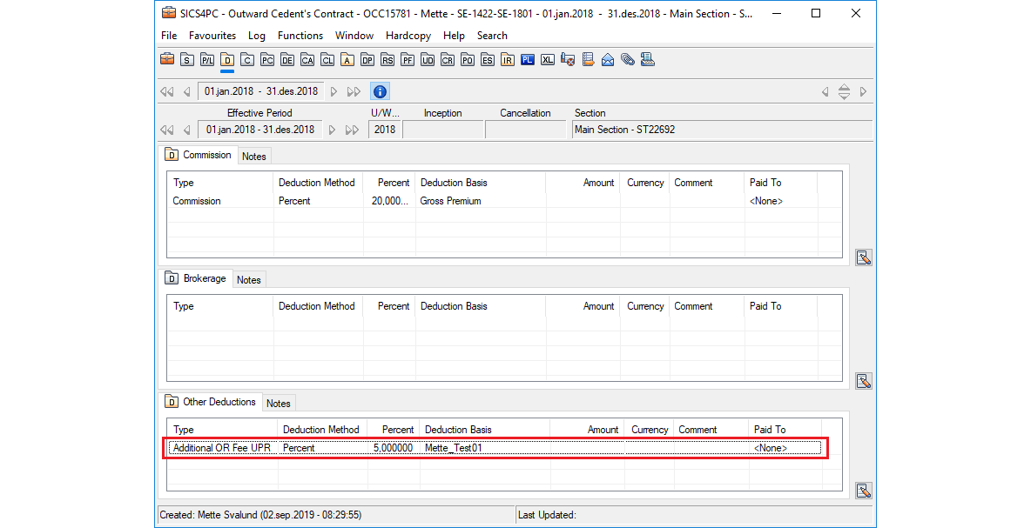
Task: Select the blue PL toolbar icon
Action: pos(527,60)
